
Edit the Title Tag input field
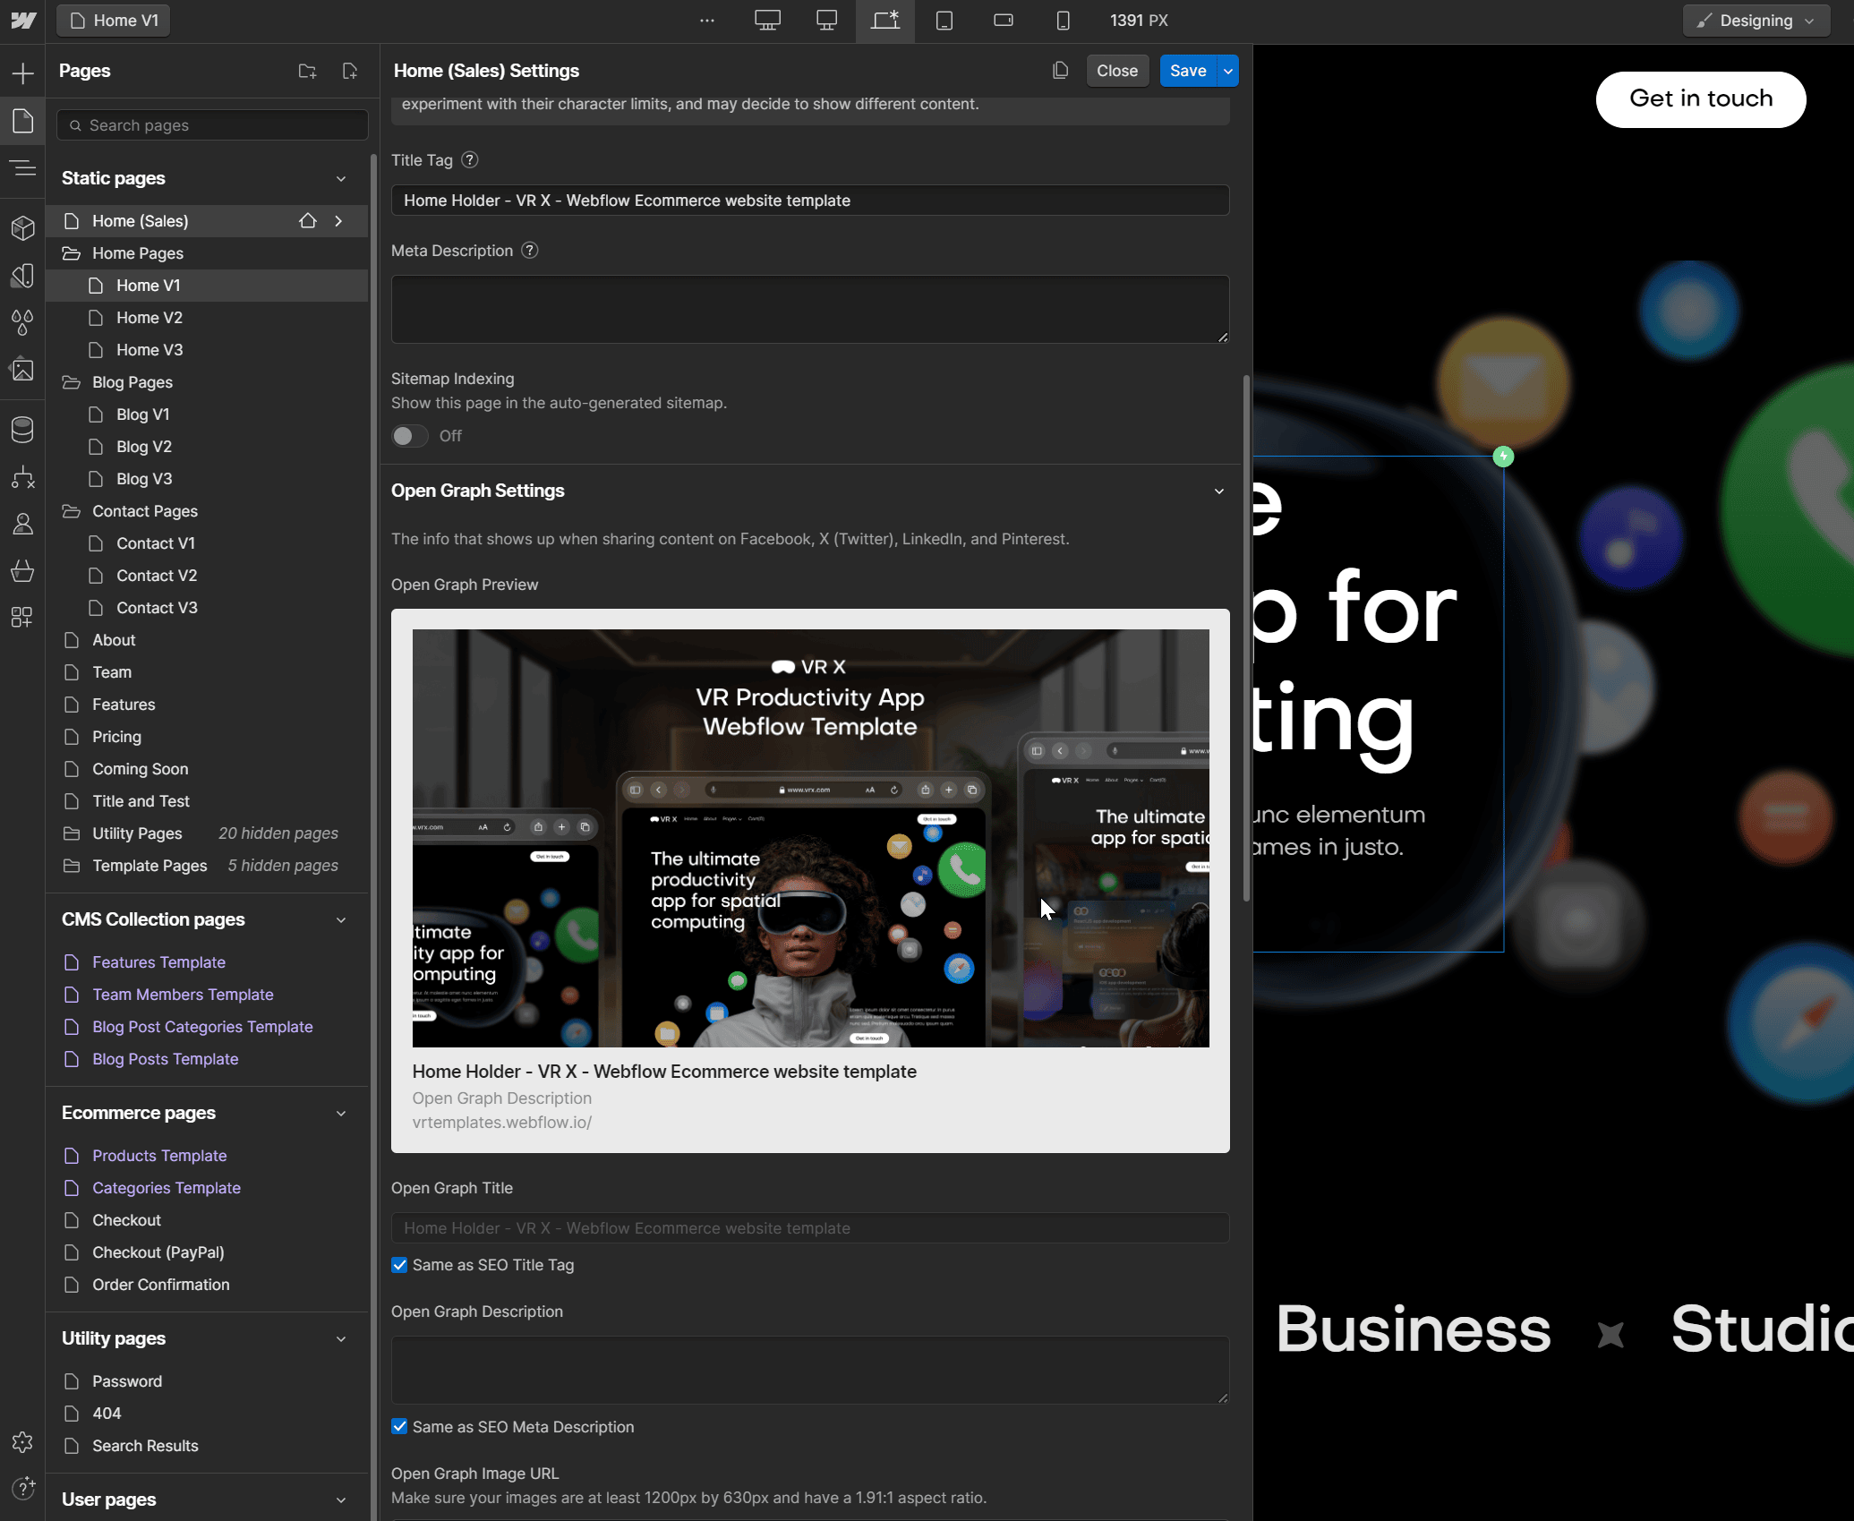[810, 201]
